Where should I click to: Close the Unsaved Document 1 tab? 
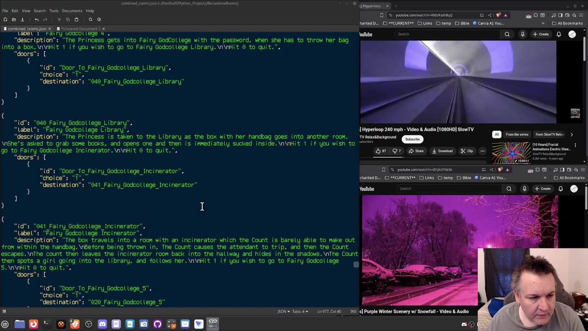click(103, 29)
